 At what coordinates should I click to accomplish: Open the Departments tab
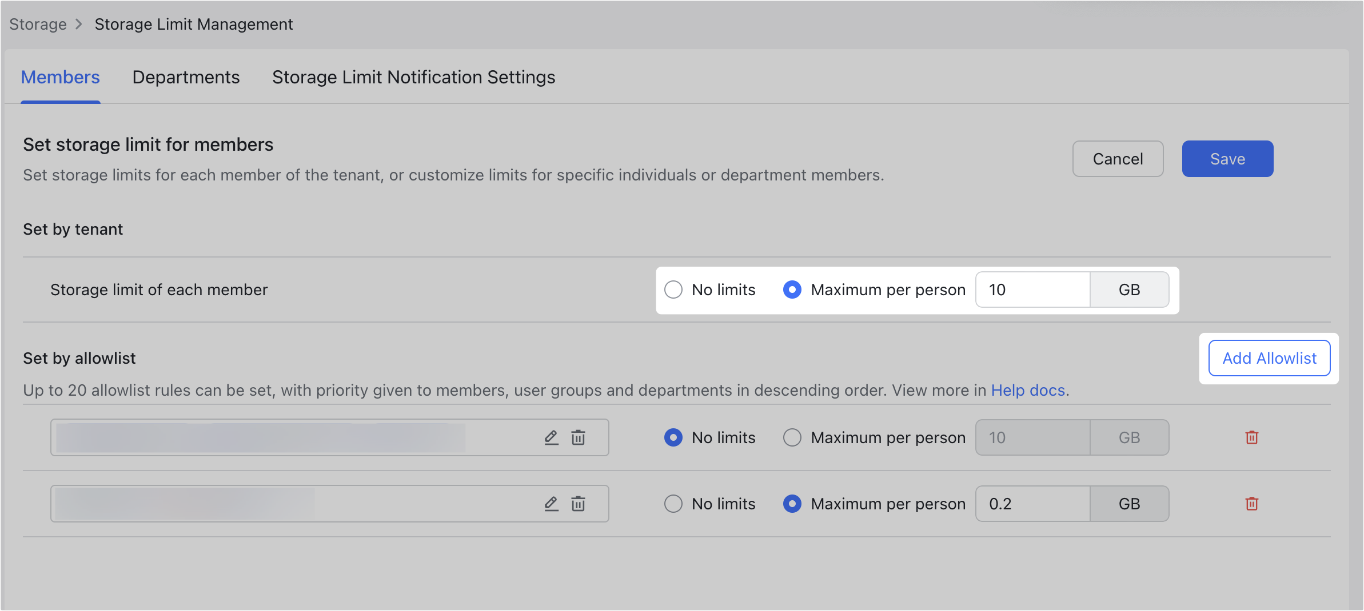[186, 77]
